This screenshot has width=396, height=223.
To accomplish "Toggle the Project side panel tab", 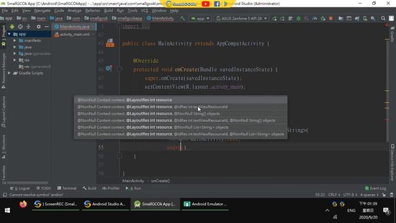I will click(4, 35).
